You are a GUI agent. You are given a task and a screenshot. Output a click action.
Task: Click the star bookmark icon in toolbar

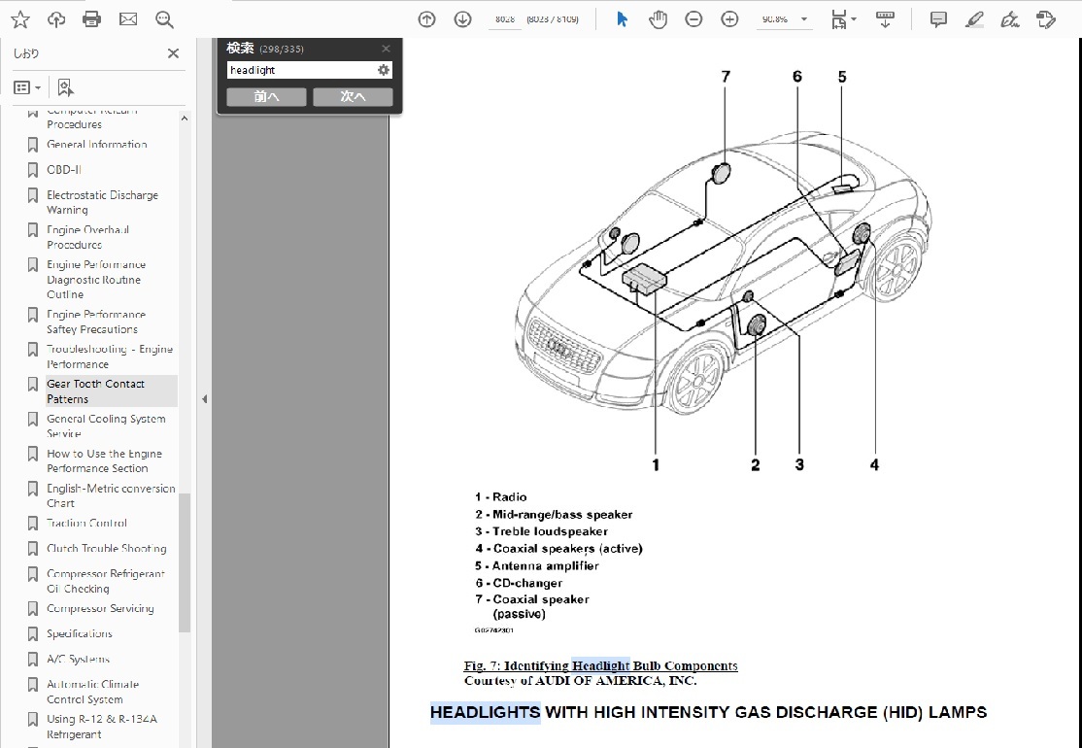[19, 19]
